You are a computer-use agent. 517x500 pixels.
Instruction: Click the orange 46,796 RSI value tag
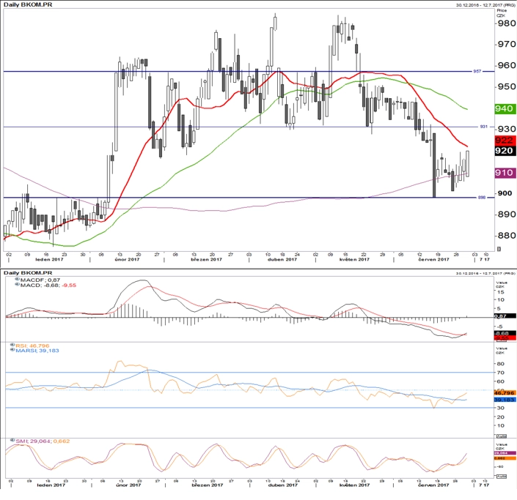(x=505, y=393)
